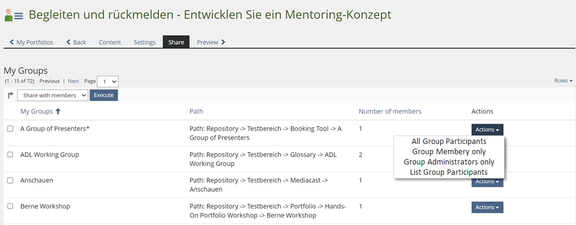The height and width of the screenshot is (225, 576).
Task: Tick the A Group of Presenters checkbox
Action: [10, 129]
